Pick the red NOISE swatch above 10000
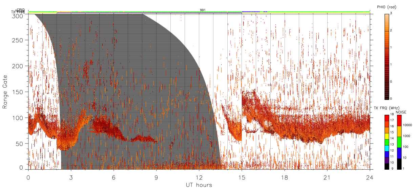The image size is (416, 192). coord(399,121)
